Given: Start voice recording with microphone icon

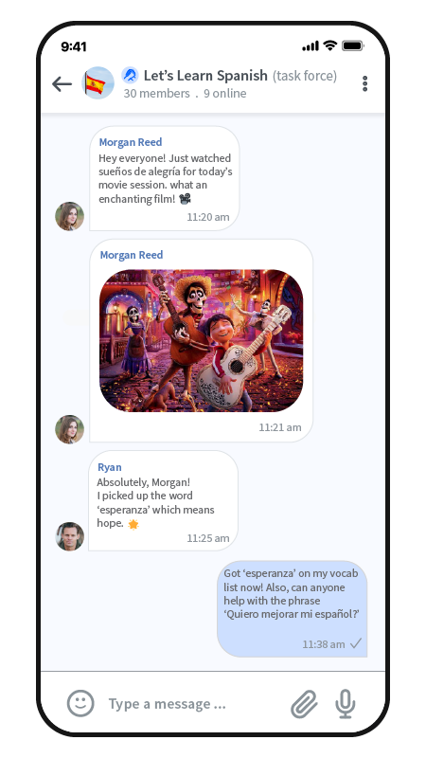Looking at the screenshot, I should click(346, 704).
